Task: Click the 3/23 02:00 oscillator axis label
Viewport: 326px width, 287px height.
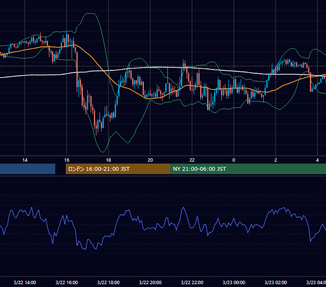Action: coord(276,282)
